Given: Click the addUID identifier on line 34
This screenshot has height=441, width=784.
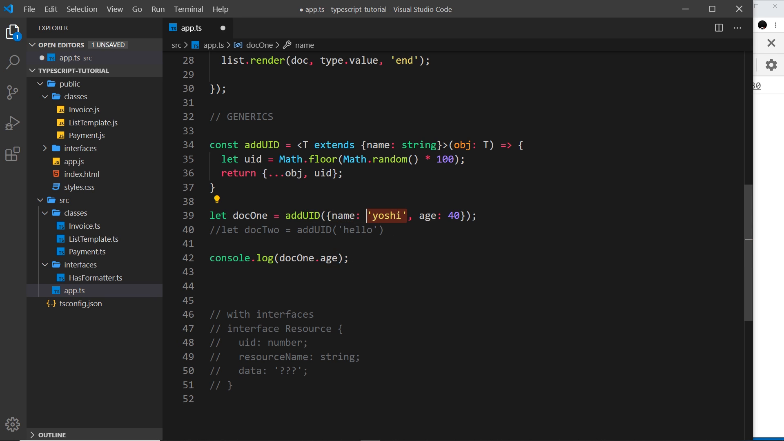Looking at the screenshot, I should (x=262, y=145).
